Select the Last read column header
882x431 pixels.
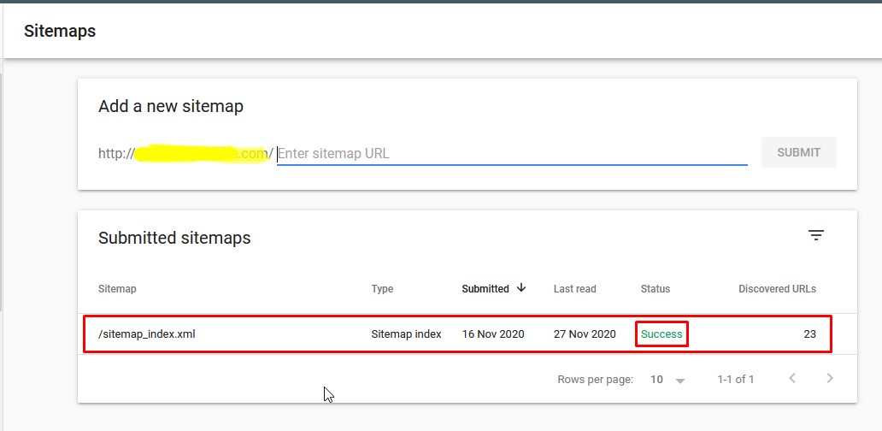click(x=574, y=289)
